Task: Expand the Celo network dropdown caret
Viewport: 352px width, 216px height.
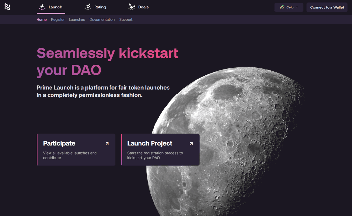Action: (297, 7)
